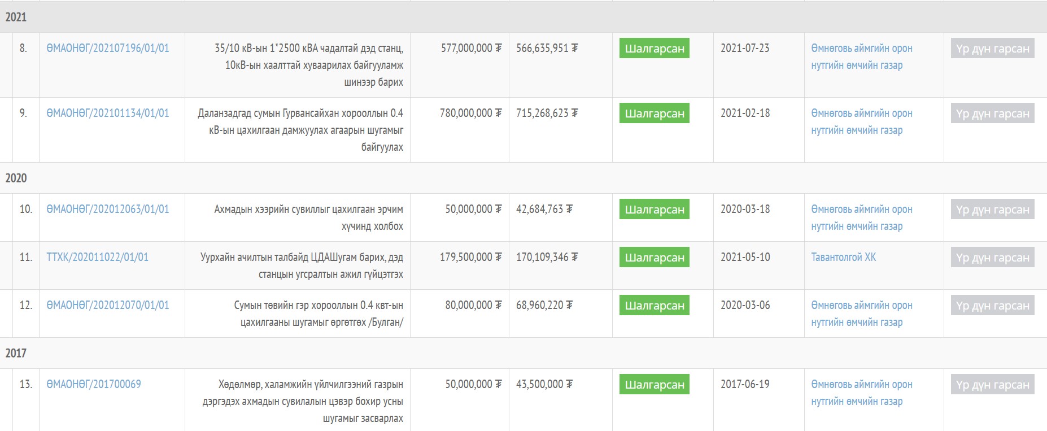Open tender link ӨМАОНӨГ/202101134/01/01
This screenshot has width=1047, height=431.
tap(107, 114)
